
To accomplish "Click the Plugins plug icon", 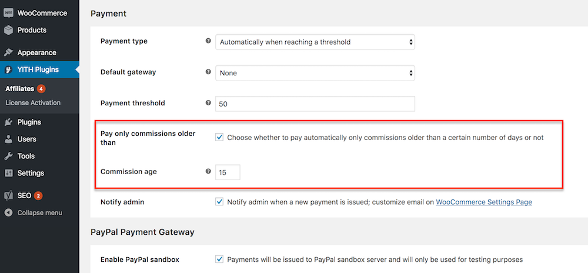I will (x=8, y=122).
